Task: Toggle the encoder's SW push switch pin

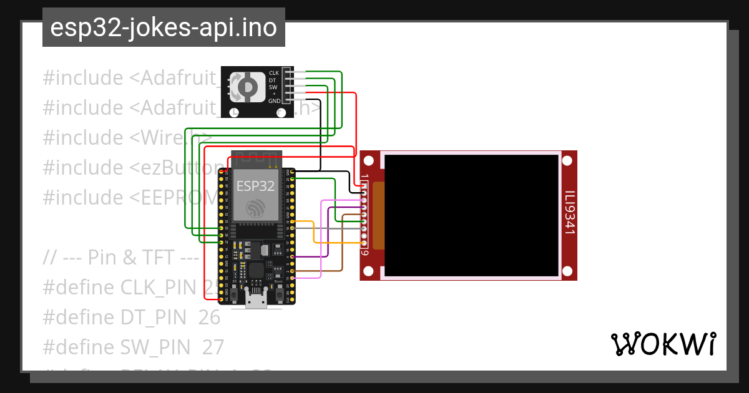Action: pos(288,85)
